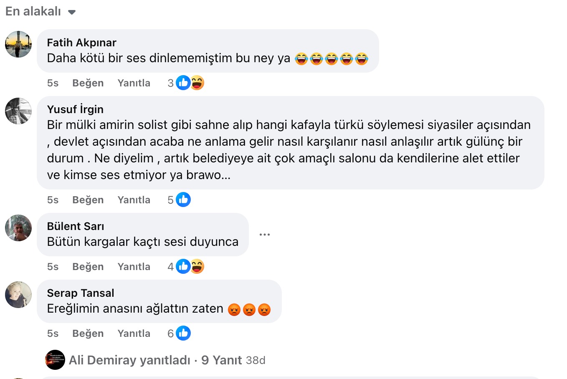This screenshot has height=379, width=567.
Task: Click the like reaction icon under Serap Tansal's comment
Action: tap(183, 333)
